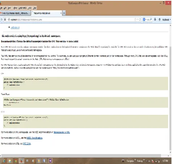Viewport: 173px width, 164px height.
Task: Open Visual Studio from taskbar
Action: (50, 161)
